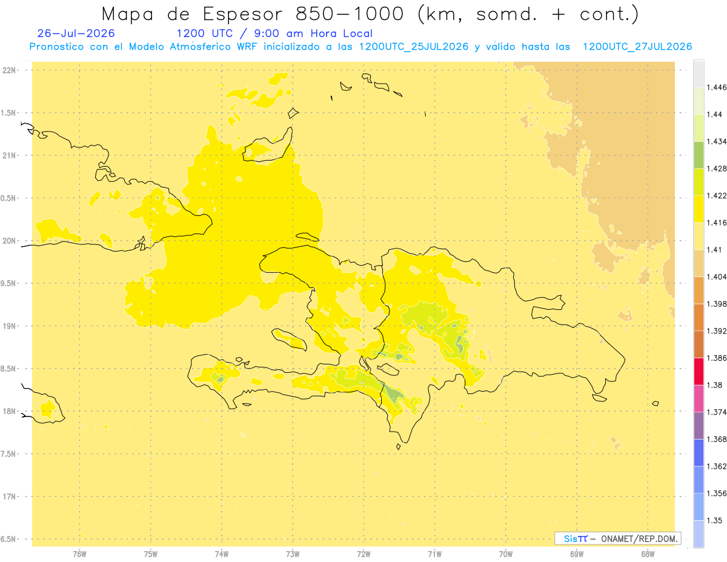The width and height of the screenshot is (727, 562).
Task: Click the 69W longitude label
Action: point(577,554)
